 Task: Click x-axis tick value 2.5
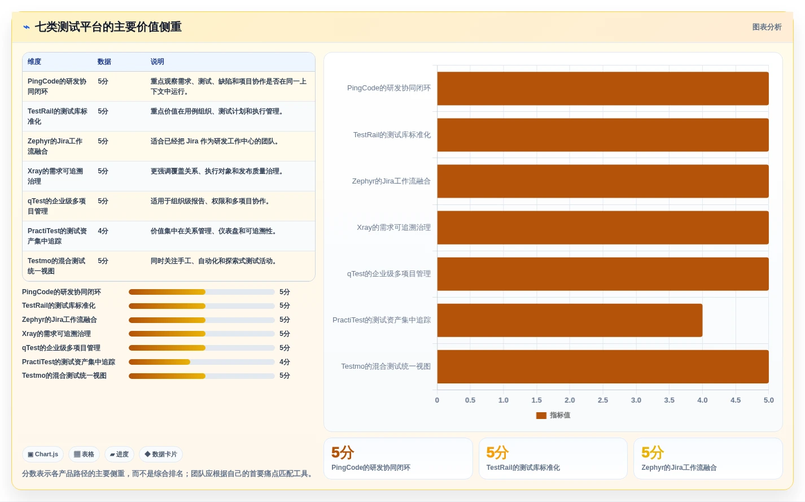603,400
